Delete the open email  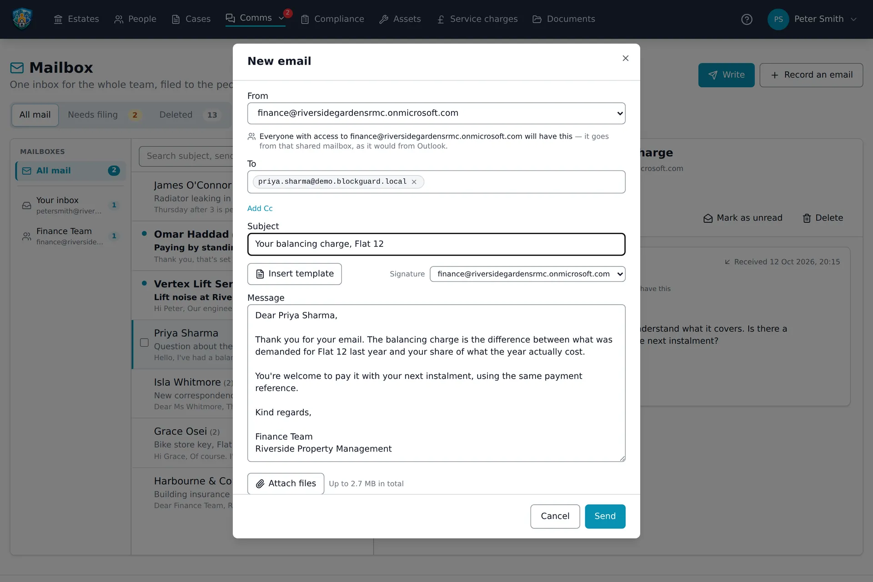[x=823, y=218]
